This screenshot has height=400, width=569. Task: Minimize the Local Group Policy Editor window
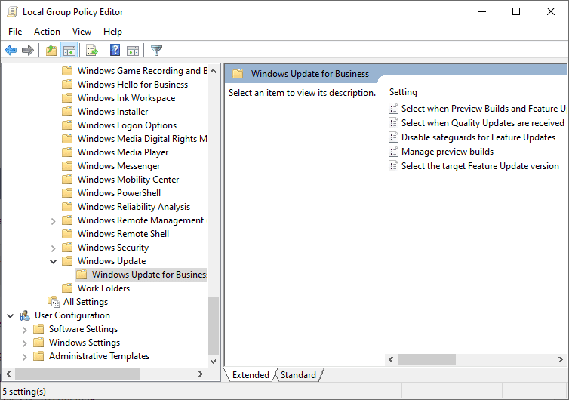482,11
